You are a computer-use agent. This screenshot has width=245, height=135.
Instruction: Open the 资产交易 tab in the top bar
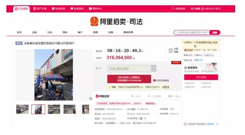tap(40, 9)
